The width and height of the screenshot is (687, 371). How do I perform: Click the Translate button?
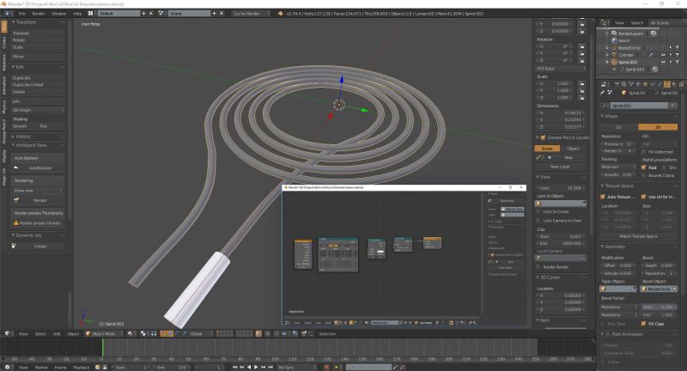(x=38, y=33)
